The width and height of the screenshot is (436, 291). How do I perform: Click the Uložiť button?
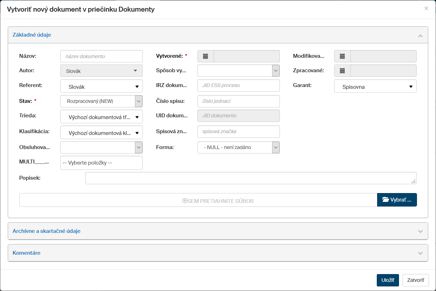point(387,280)
